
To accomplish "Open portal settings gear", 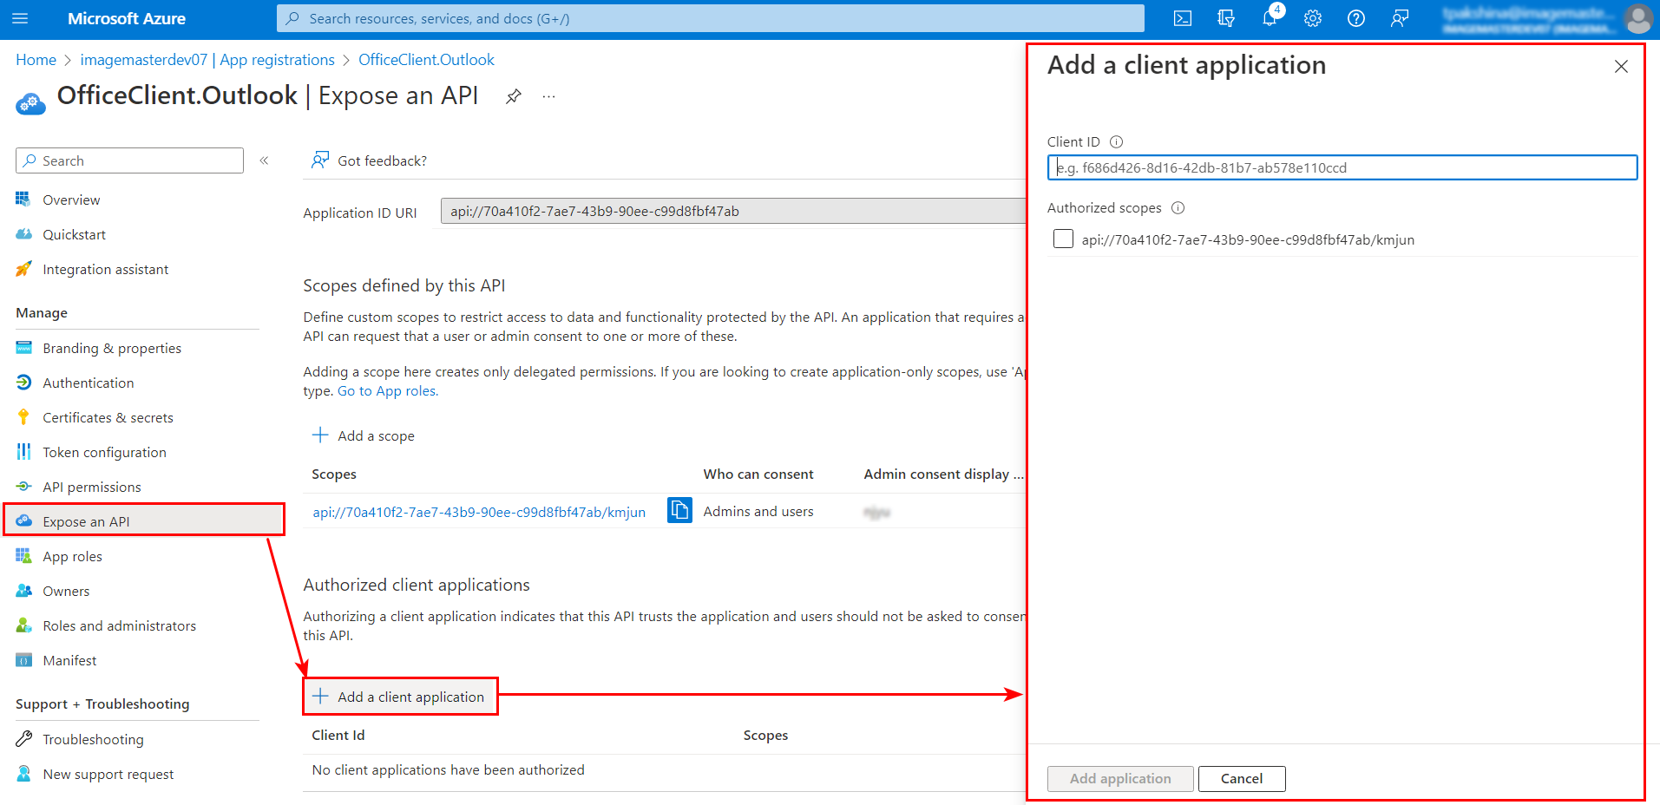I will click(1312, 18).
